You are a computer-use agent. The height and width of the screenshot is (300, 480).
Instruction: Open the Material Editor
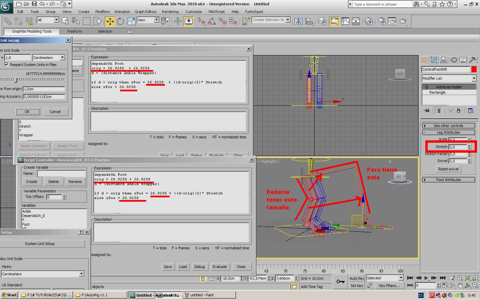point(368,21)
